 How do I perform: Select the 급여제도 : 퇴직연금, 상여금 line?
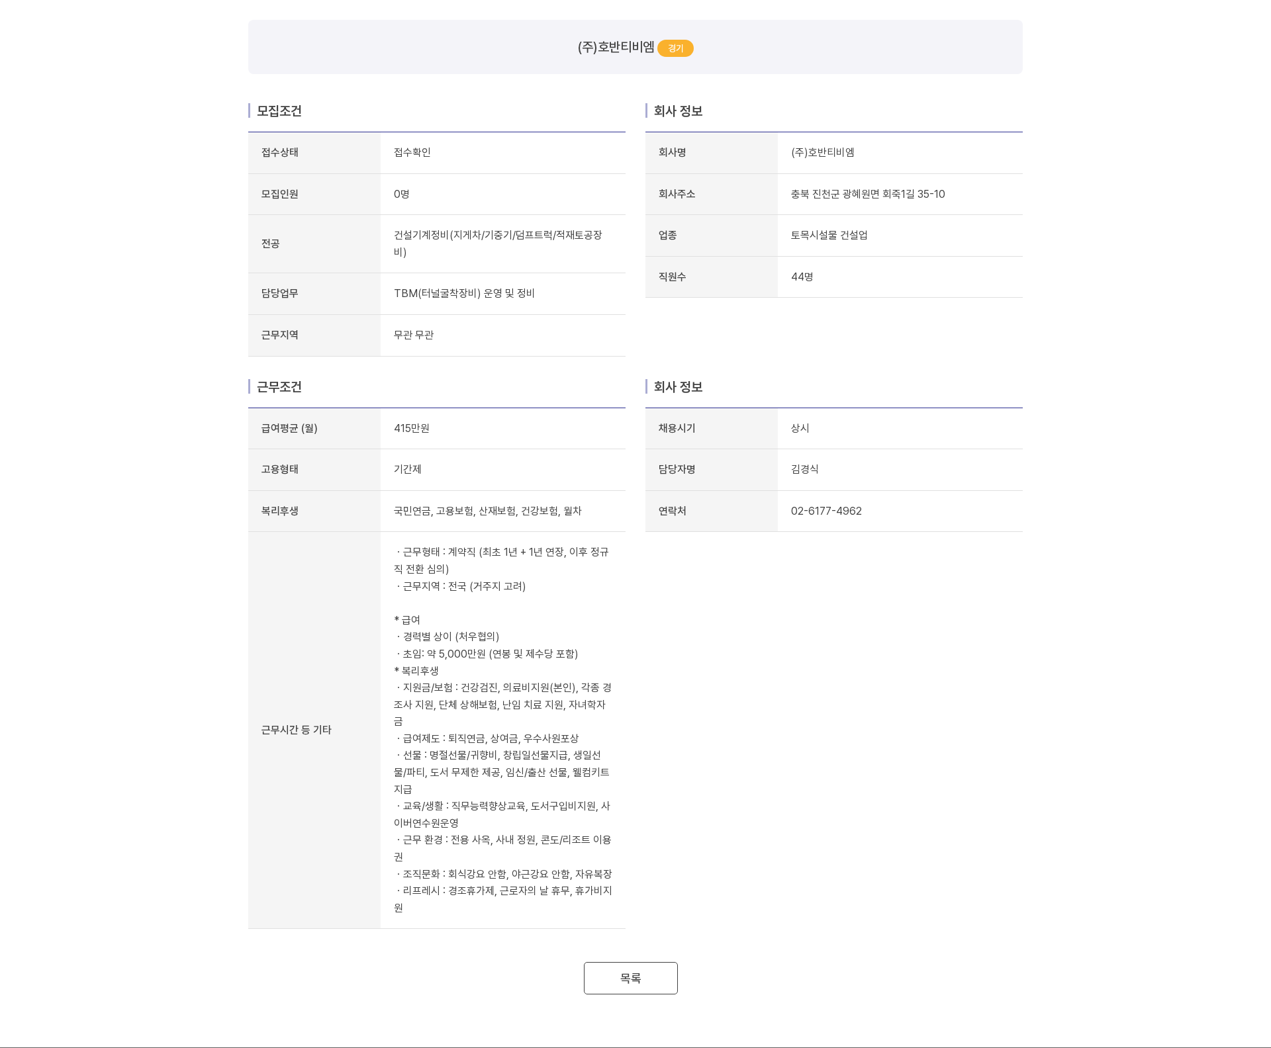coord(487,739)
